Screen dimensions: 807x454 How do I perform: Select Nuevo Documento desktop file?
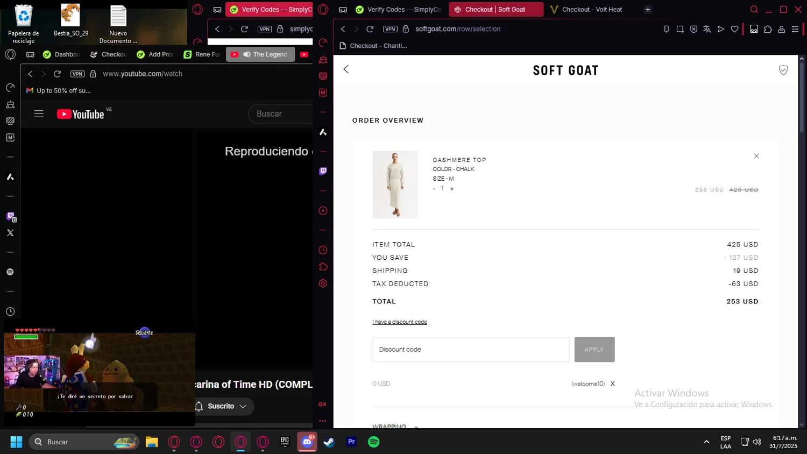(x=118, y=24)
